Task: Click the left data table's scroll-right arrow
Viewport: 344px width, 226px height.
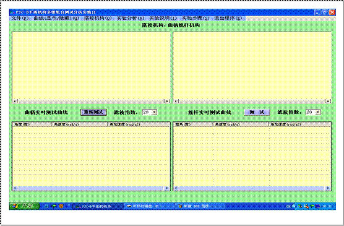Action: click(166, 188)
